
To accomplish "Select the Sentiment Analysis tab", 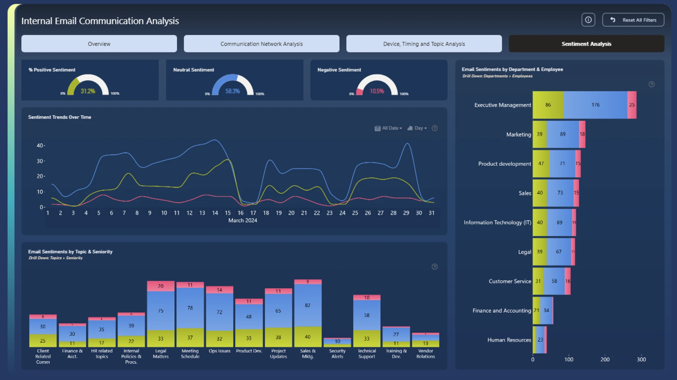I will pyautogui.click(x=587, y=44).
